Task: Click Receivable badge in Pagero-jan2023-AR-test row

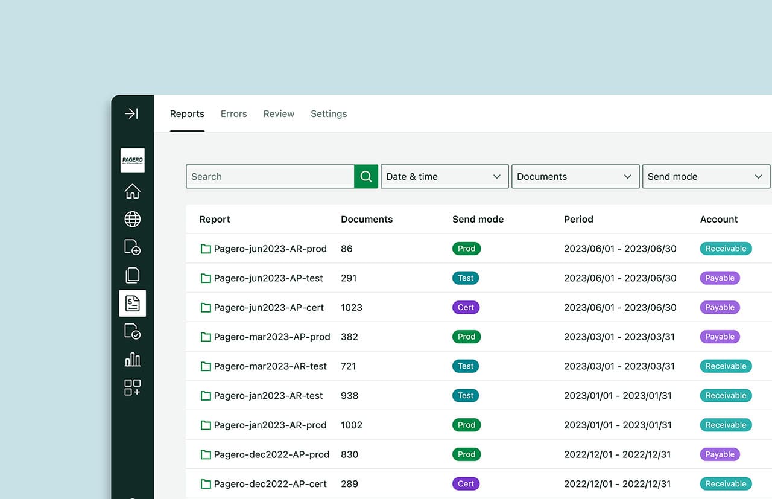Action: point(726,396)
